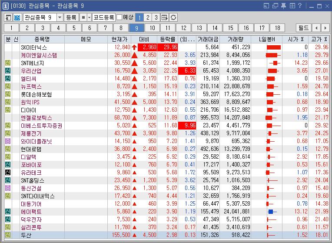This screenshot has width=332, height=243.
Task: Click the duplicate window icon in title bar
Action: 275,6
